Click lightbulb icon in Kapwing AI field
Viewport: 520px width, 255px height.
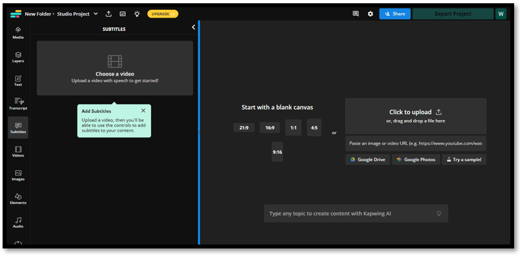tap(439, 213)
